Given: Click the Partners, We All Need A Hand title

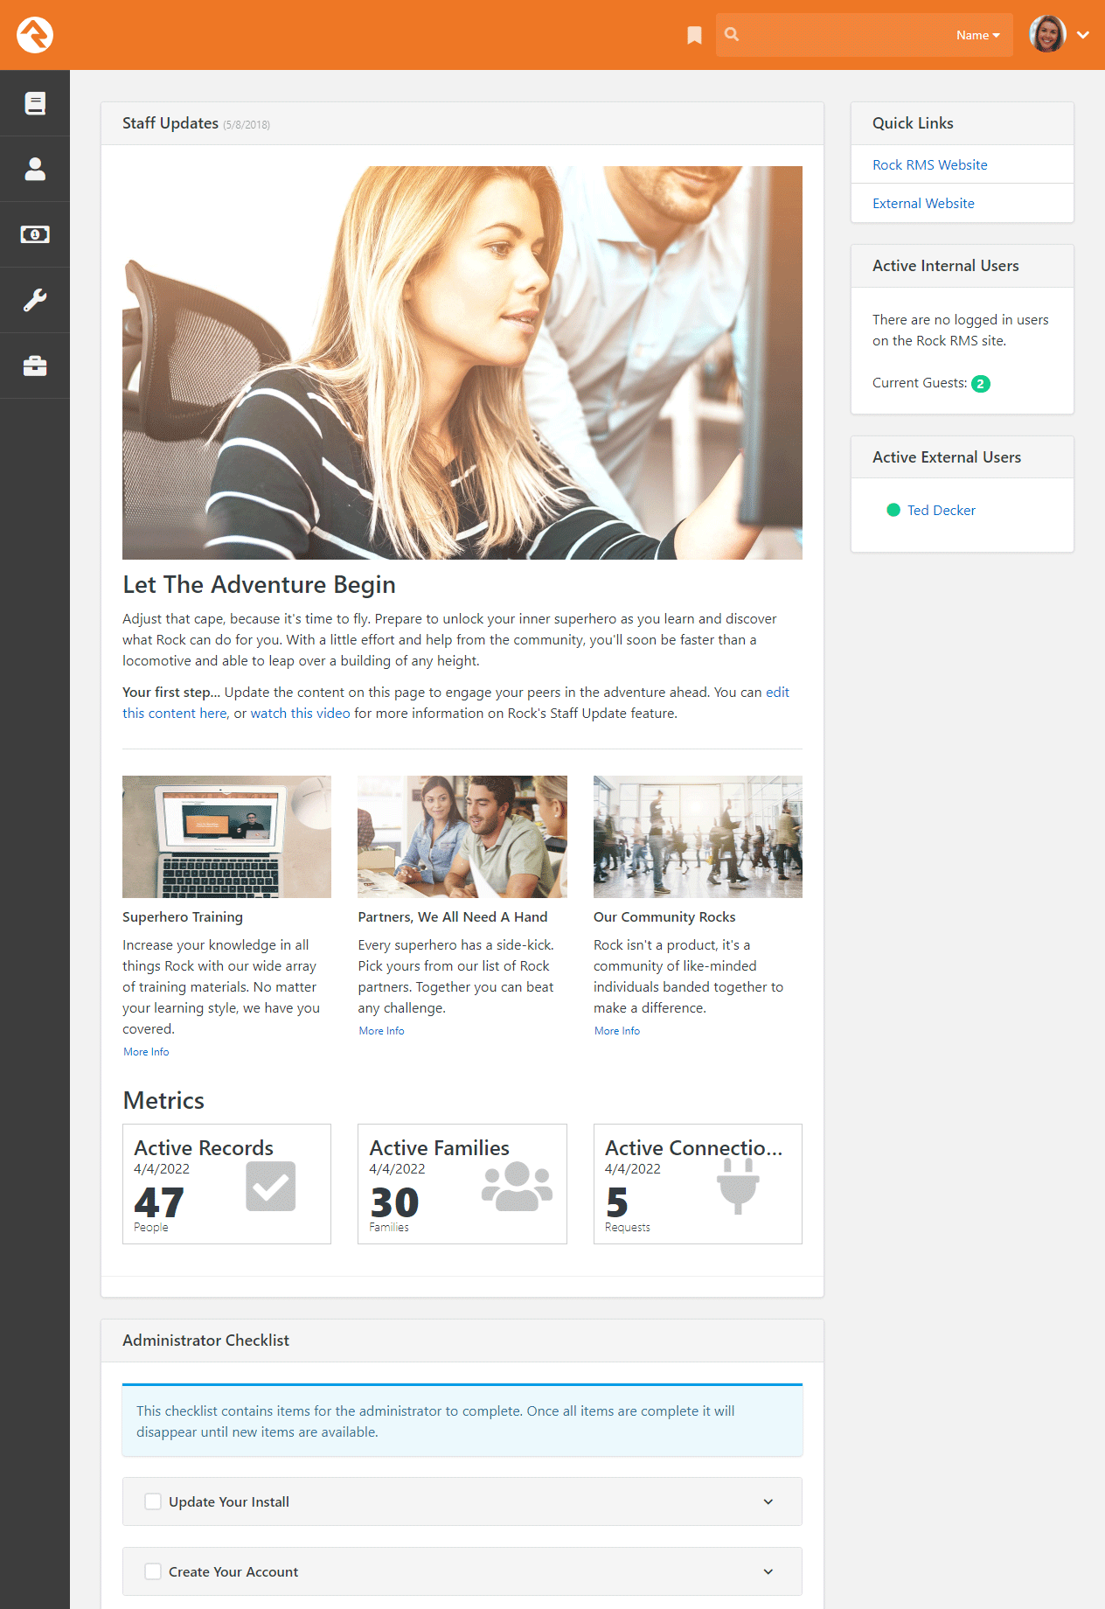Looking at the screenshot, I should click(453, 916).
